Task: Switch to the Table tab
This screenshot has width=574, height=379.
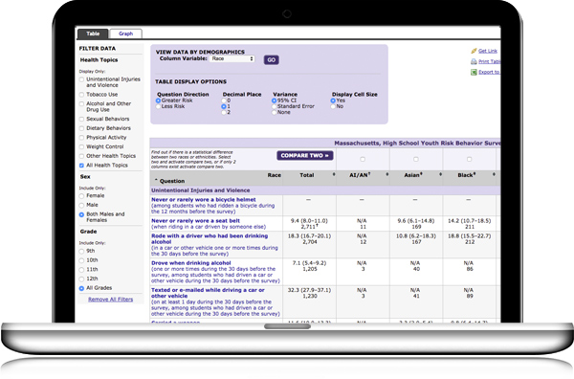Action: click(93, 33)
